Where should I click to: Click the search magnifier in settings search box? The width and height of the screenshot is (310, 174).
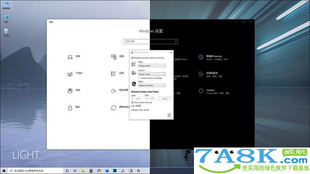175,42
